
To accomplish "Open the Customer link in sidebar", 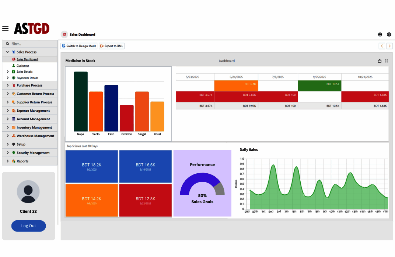I will (23, 66).
